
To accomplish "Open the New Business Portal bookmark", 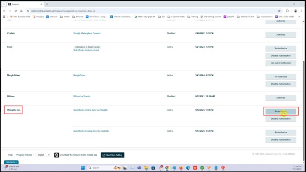I will point(20,17).
